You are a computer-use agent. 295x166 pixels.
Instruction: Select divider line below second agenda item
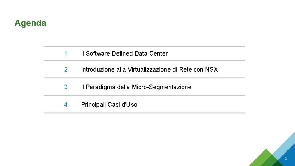coord(144,78)
